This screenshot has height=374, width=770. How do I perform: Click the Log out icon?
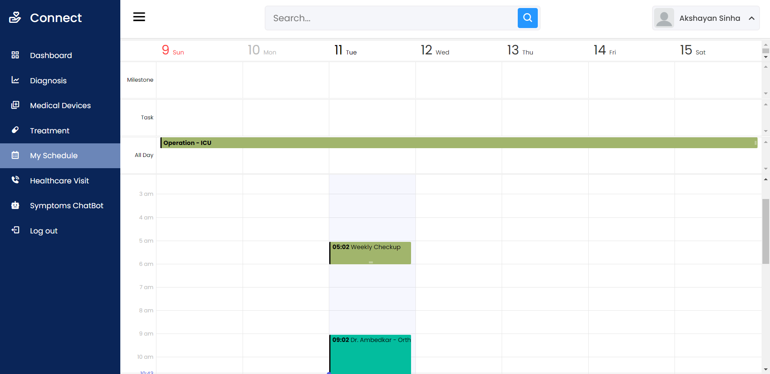tap(15, 230)
